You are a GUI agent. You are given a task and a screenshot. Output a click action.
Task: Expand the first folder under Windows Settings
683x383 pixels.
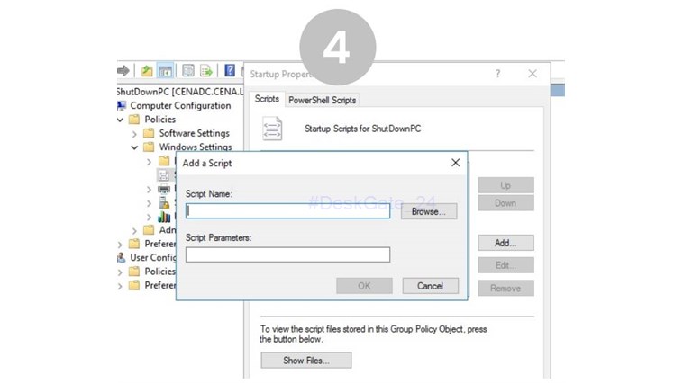(149, 162)
